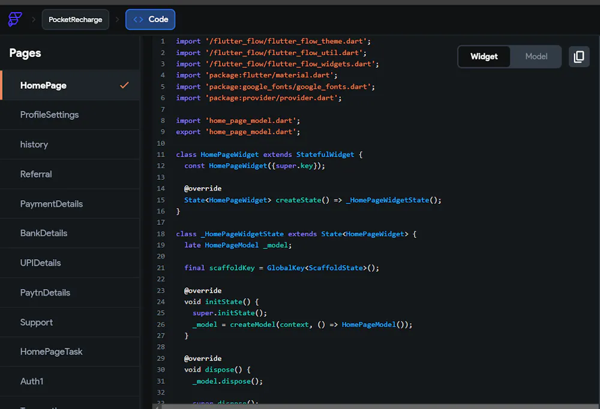Click the package:flutter/material.dart import
The height and width of the screenshot is (409, 600).
(x=257, y=76)
